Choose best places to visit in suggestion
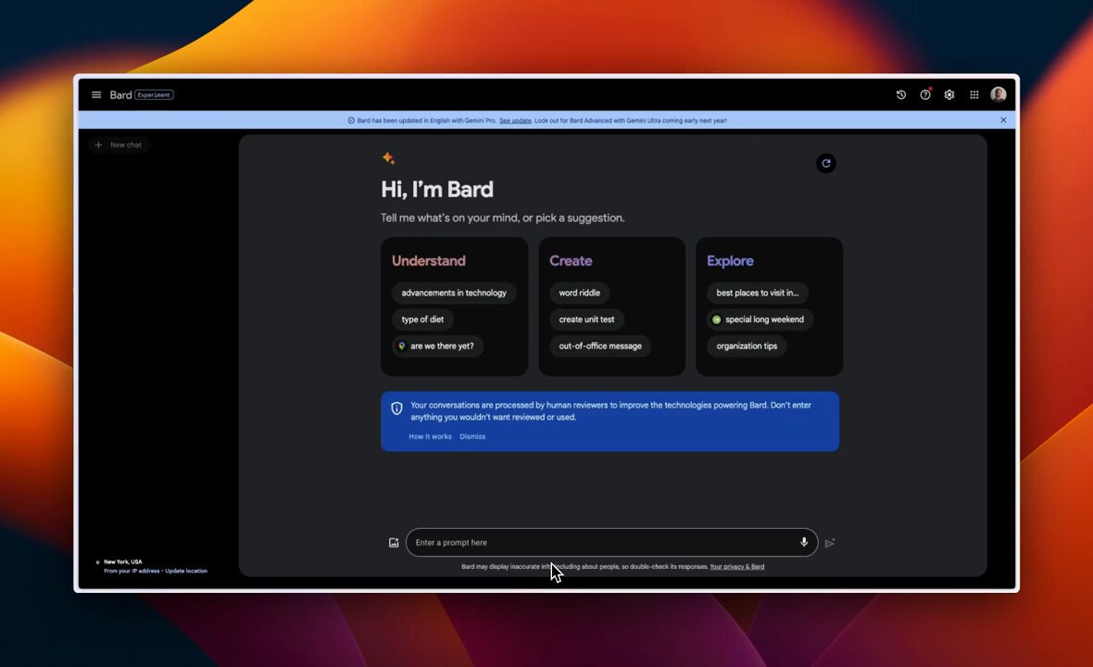The image size is (1093, 667). tap(757, 293)
